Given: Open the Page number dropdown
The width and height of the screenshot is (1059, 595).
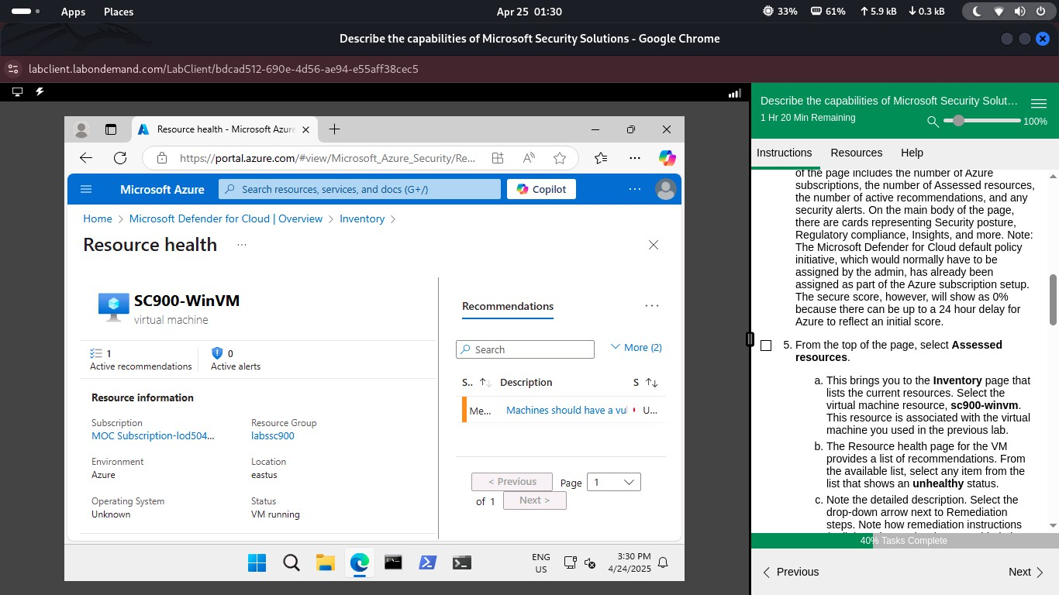Looking at the screenshot, I should pyautogui.click(x=613, y=481).
